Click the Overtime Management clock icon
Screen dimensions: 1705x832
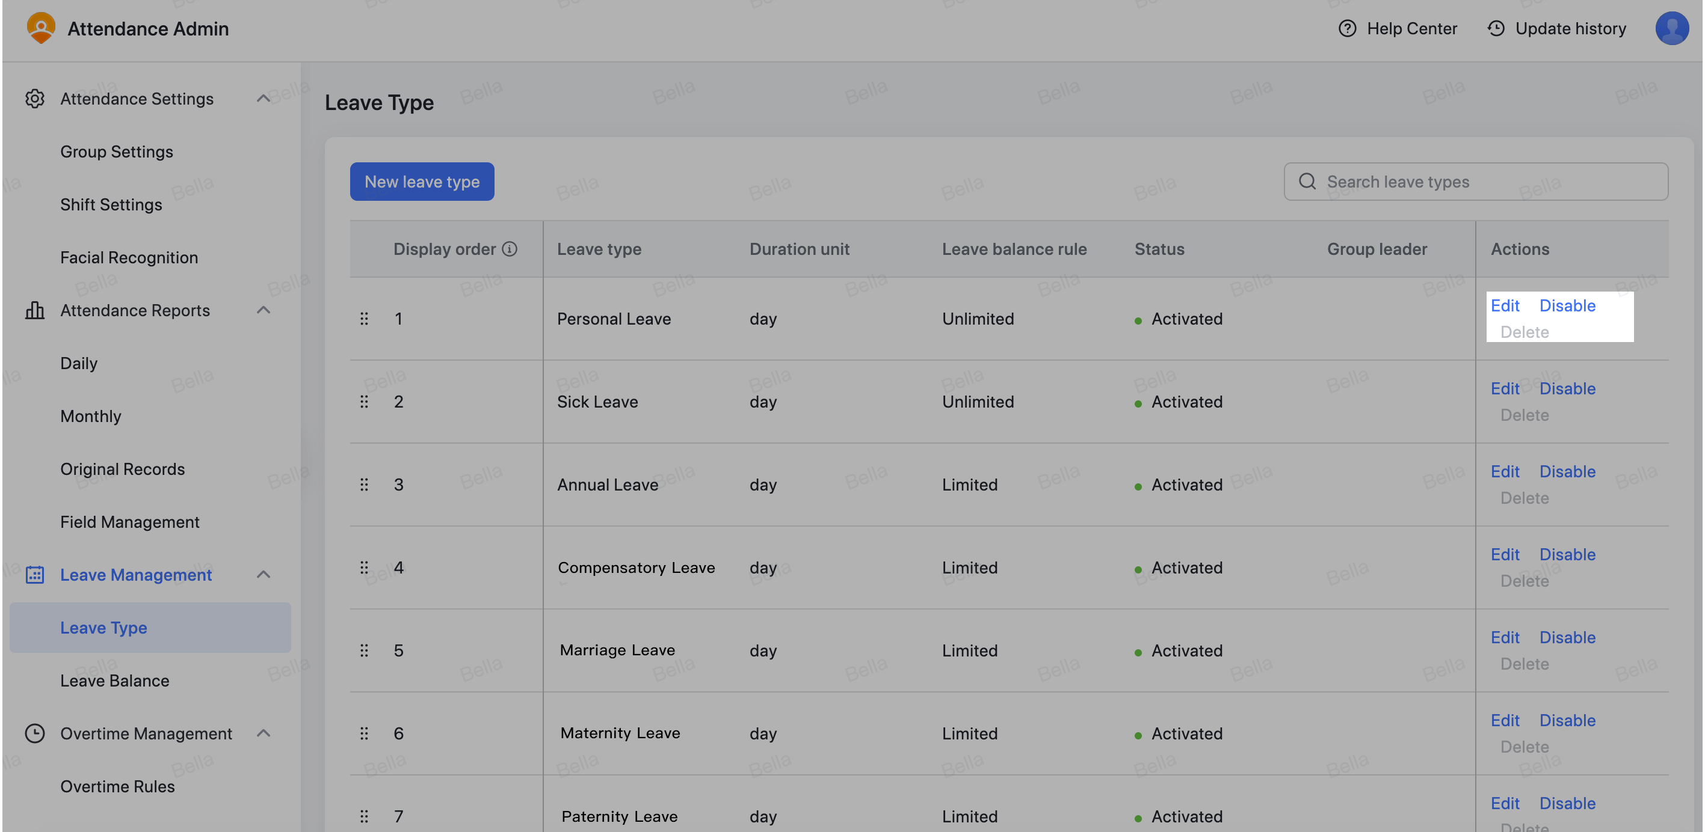35,733
